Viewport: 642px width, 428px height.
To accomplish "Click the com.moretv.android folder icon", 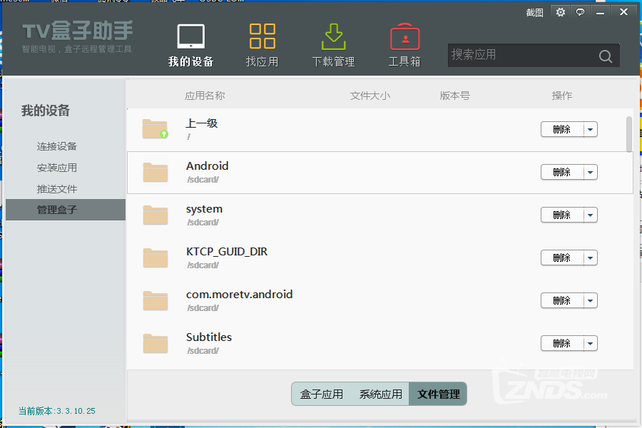I will 156,300.
